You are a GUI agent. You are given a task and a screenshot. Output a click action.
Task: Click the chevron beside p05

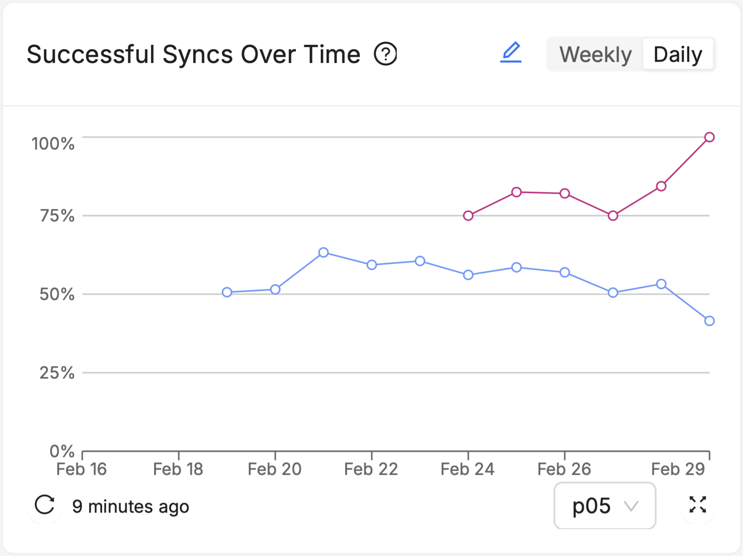point(632,506)
